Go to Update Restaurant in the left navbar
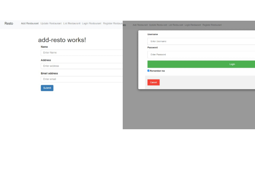Viewport: 255px width, 169px height. 51,23
